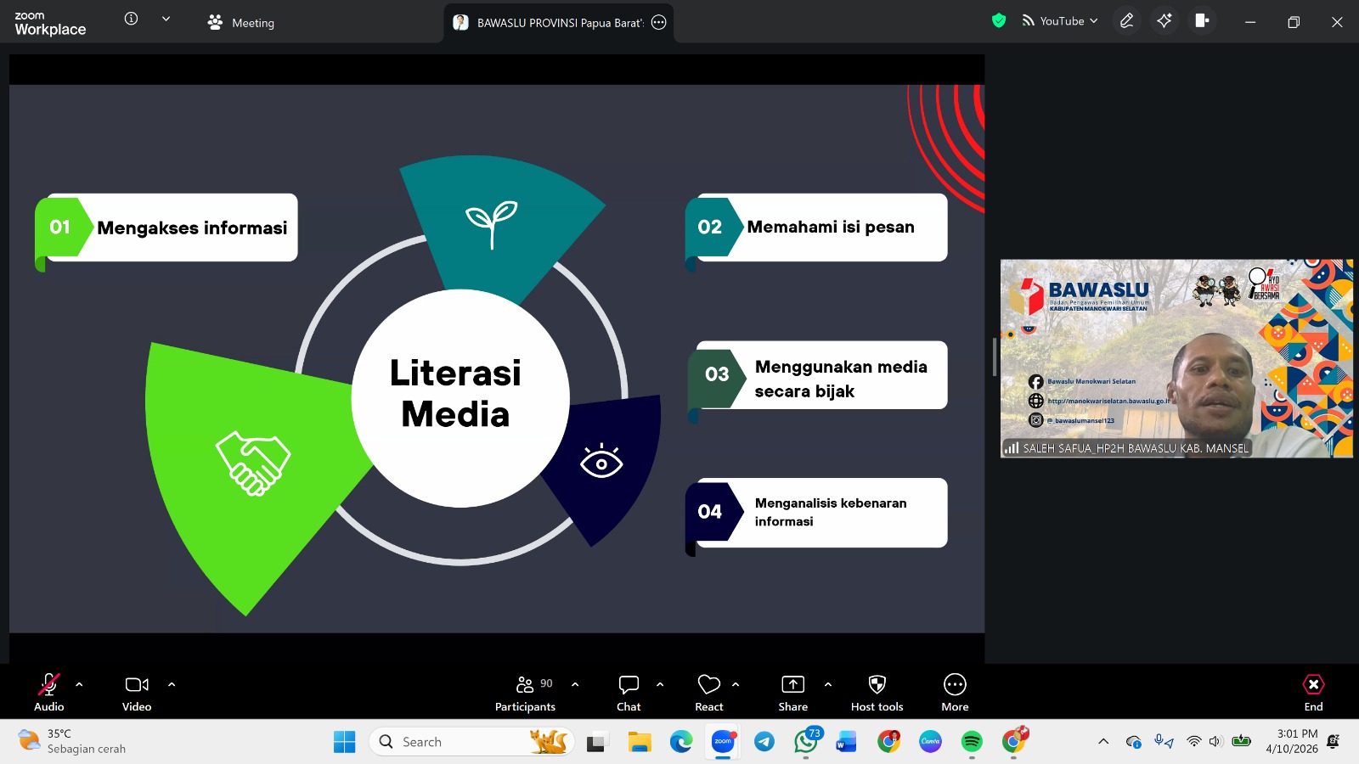1359x764 pixels.
Task: Open Host tools shield
Action: pyautogui.click(x=877, y=693)
